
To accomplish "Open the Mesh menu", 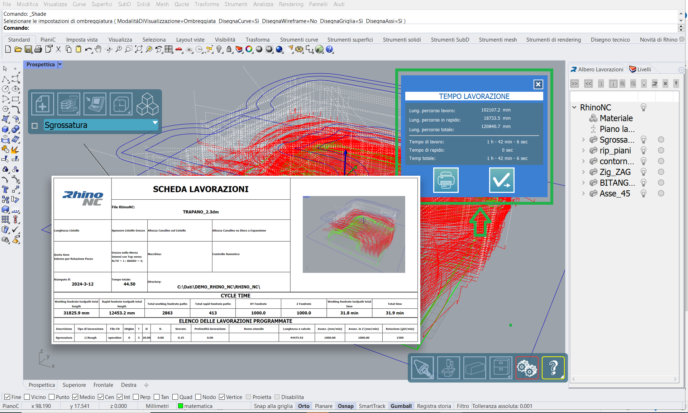I will click(x=162, y=4).
